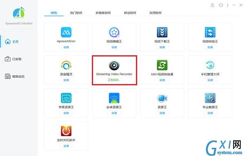
Task: Click the 视频下载王 download icon
Action: 162,32
